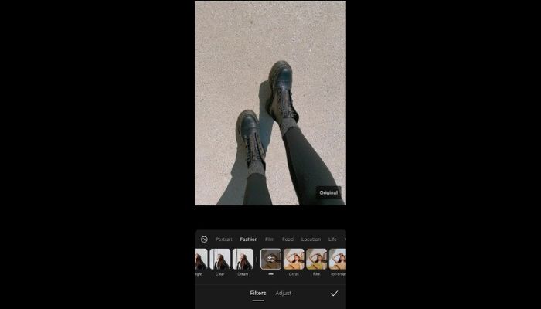
Task: Switch to the Film filter category
Action: point(270,239)
